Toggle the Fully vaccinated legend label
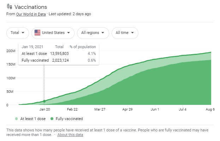220x141 pixels. [69, 119]
